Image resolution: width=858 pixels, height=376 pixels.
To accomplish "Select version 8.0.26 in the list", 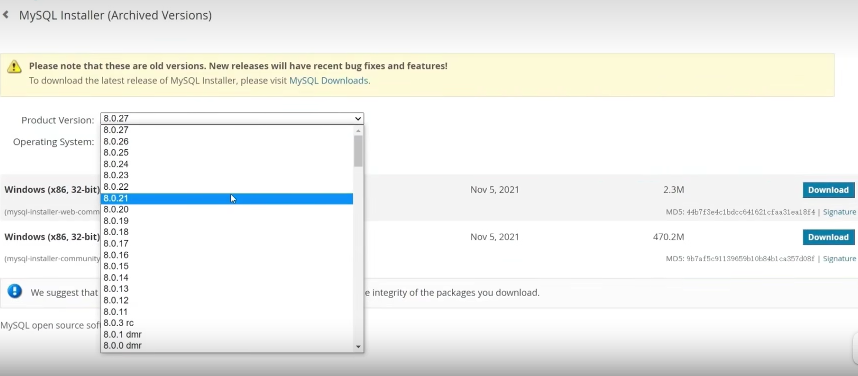I will (x=227, y=142).
